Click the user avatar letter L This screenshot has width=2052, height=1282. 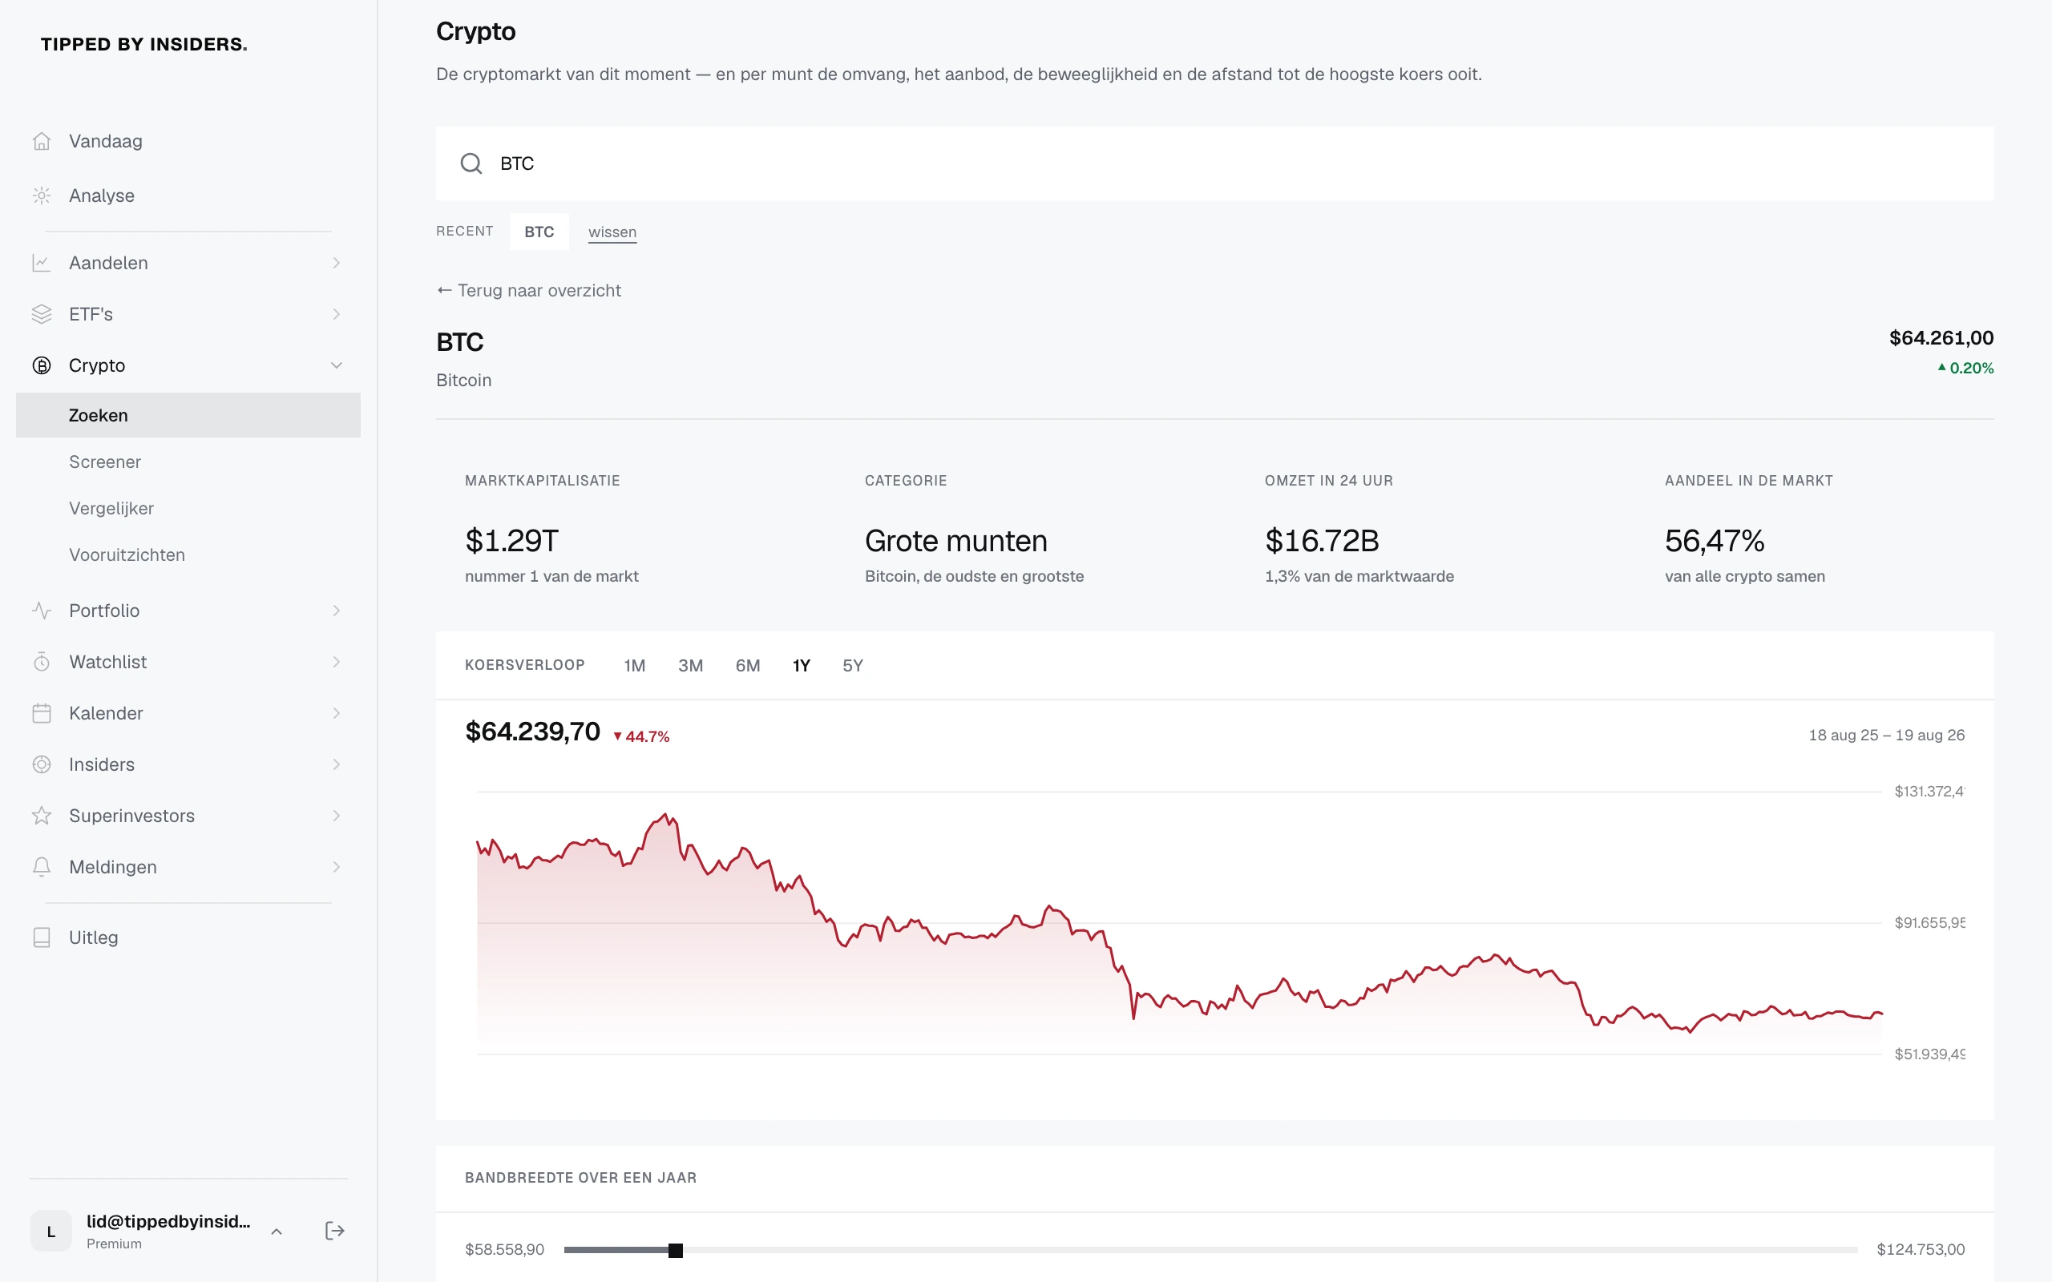click(x=50, y=1232)
